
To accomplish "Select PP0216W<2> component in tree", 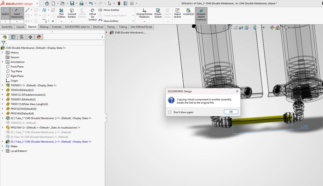I will [x=43, y=127].
